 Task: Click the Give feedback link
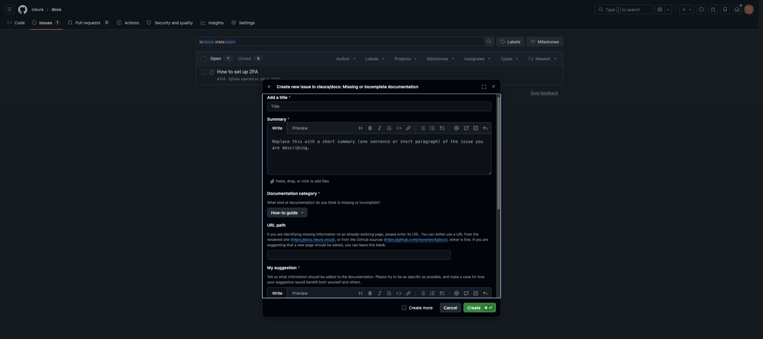pyautogui.click(x=544, y=93)
